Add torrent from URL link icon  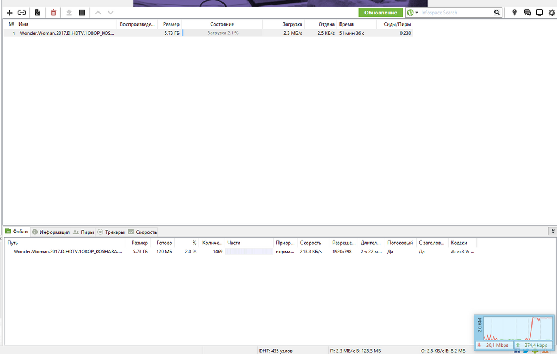coord(22,13)
